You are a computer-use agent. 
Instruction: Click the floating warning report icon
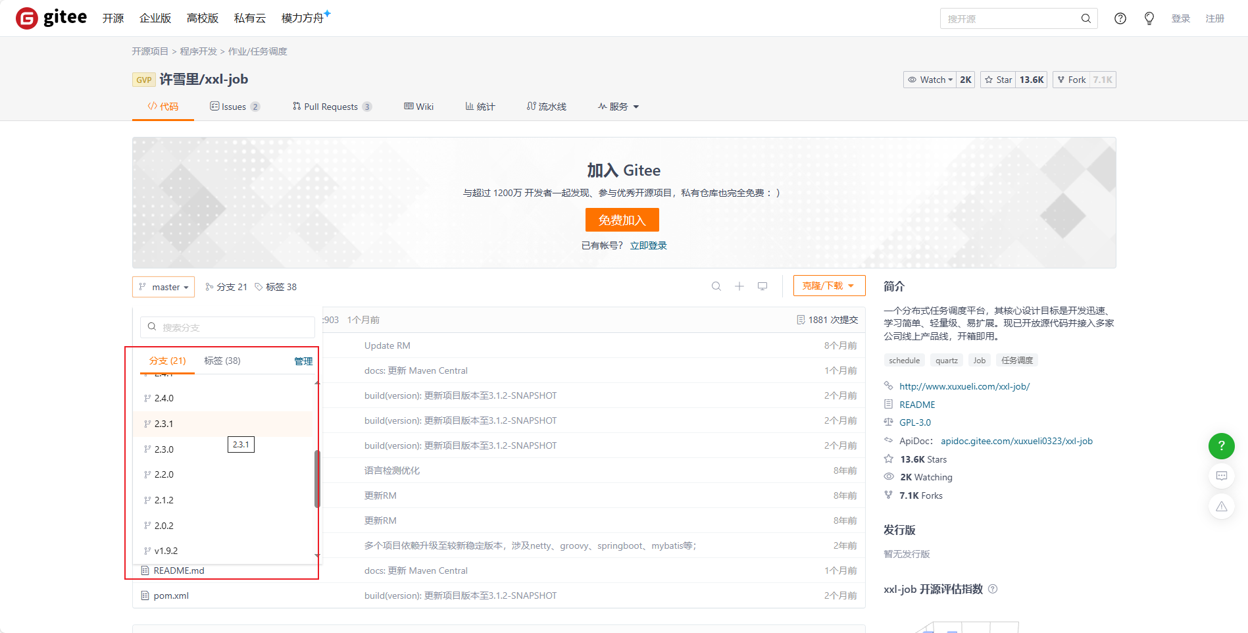pyautogui.click(x=1222, y=506)
